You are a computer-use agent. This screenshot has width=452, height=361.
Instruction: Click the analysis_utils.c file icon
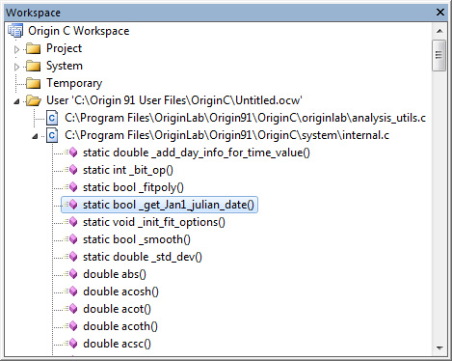point(52,118)
